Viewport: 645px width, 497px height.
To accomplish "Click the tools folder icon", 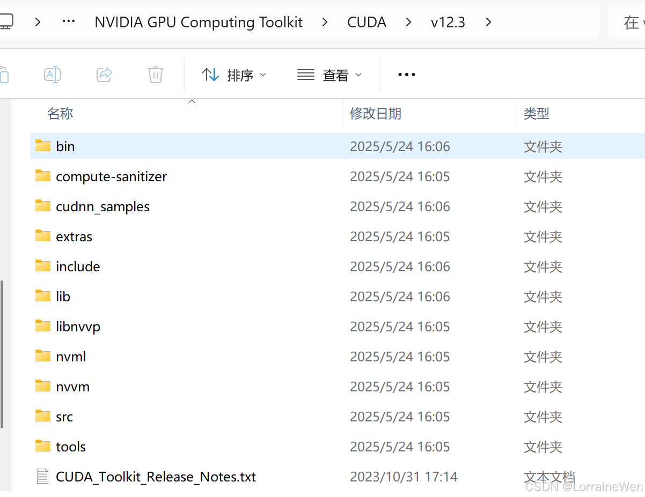I will click(43, 446).
